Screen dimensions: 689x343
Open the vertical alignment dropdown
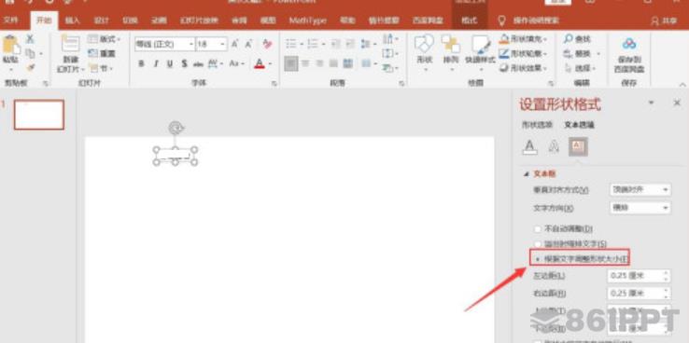[x=640, y=190]
